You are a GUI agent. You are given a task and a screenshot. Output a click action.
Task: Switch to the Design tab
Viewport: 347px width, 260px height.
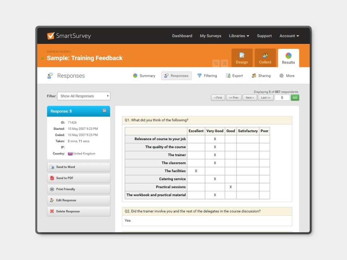coord(242,58)
